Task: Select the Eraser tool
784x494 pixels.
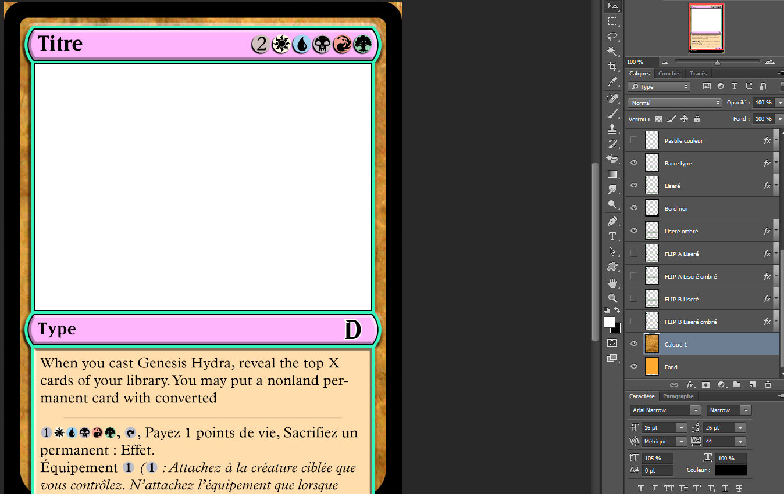Action: [x=612, y=158]
